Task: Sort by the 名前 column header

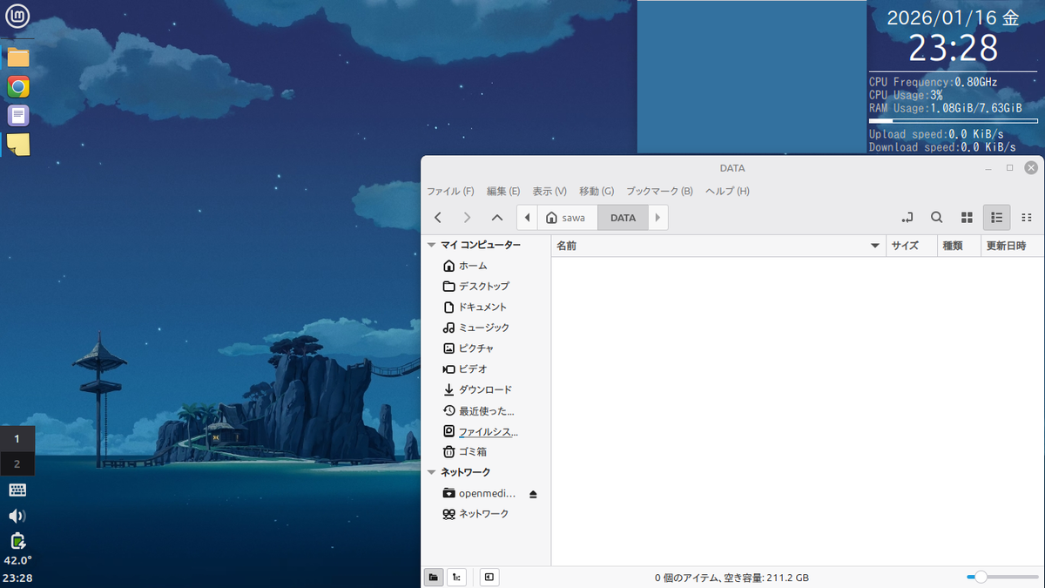Action: point(718,246)
